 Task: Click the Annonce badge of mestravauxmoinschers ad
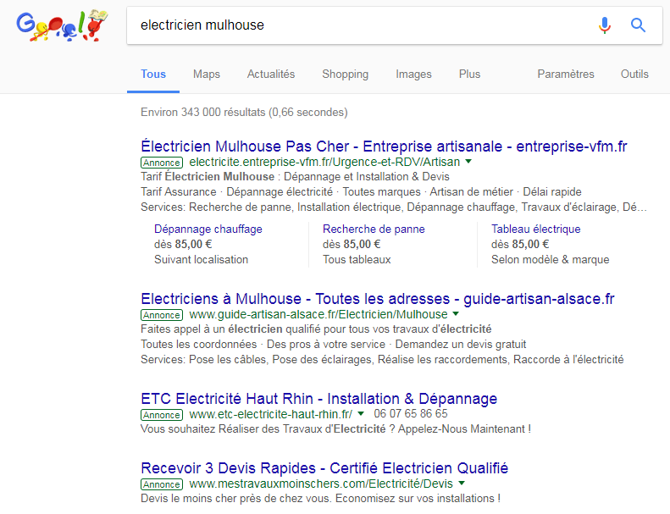coord(162,484)
